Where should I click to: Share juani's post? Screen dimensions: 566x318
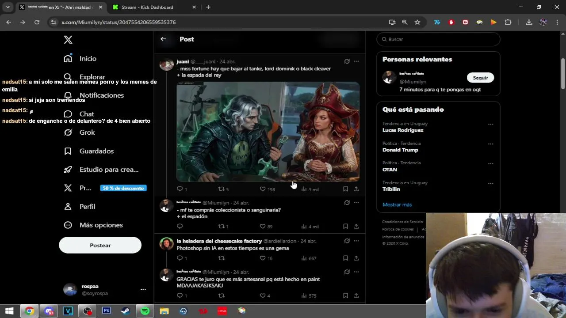point(356,189)
